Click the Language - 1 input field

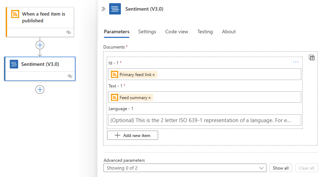(x=205, y=120)
